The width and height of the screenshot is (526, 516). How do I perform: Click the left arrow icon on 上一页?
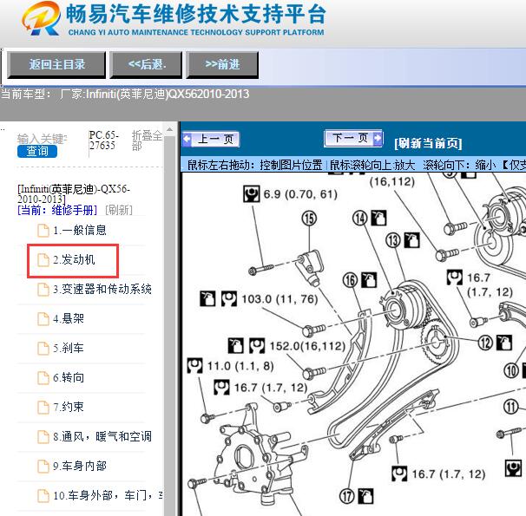[187, 139]
